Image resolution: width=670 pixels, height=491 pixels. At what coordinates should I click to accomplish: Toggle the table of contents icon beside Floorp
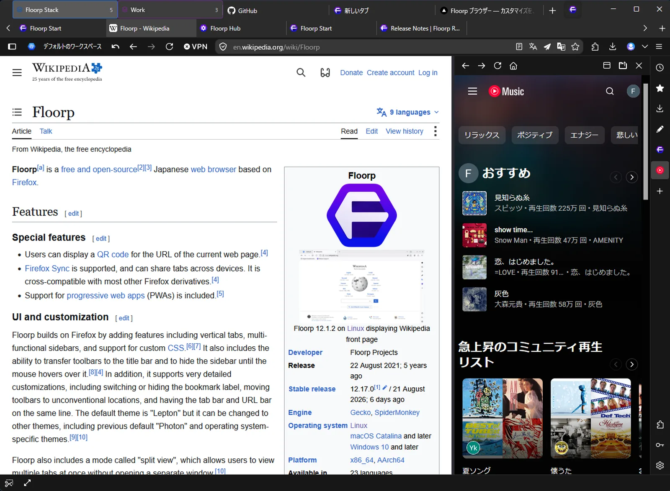(17, 112)
